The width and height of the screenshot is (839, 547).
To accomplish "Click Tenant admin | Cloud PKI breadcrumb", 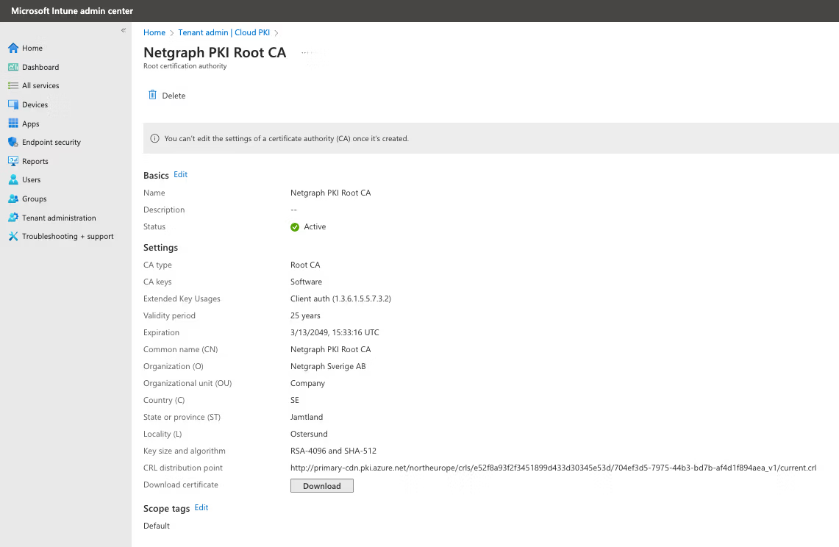I will pyautogui.click(x=224, y=32).
